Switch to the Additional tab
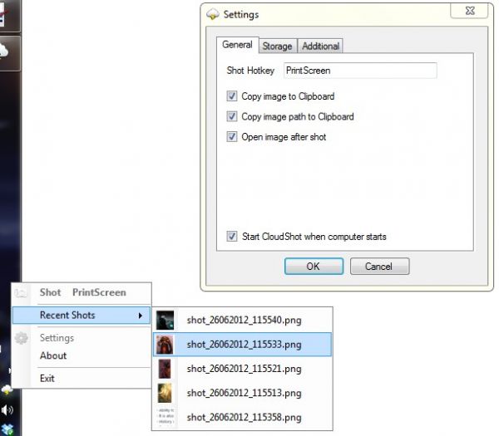The height and width of the screenshot is (436, 499). (x=320, y=46)
